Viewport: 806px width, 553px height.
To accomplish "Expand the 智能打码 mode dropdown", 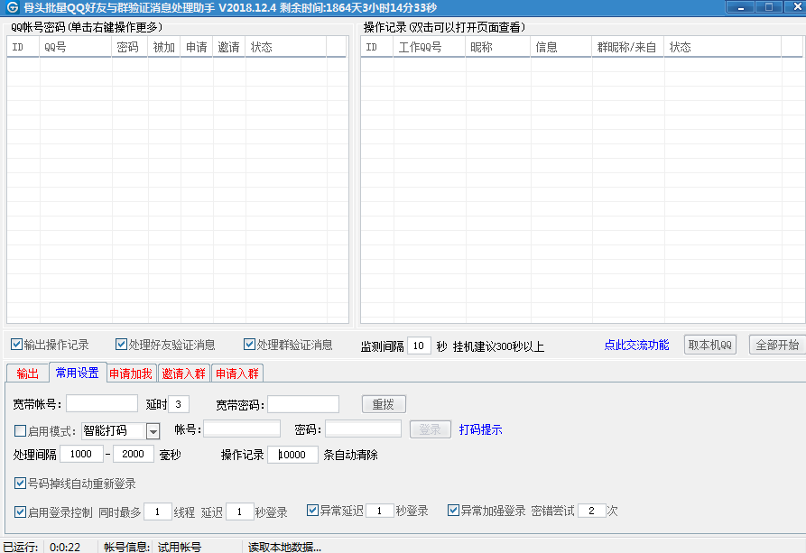I will 153,431.
